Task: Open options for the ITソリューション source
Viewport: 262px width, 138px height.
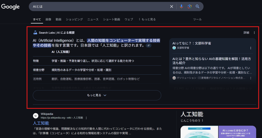Action: (x=251, y=78)
